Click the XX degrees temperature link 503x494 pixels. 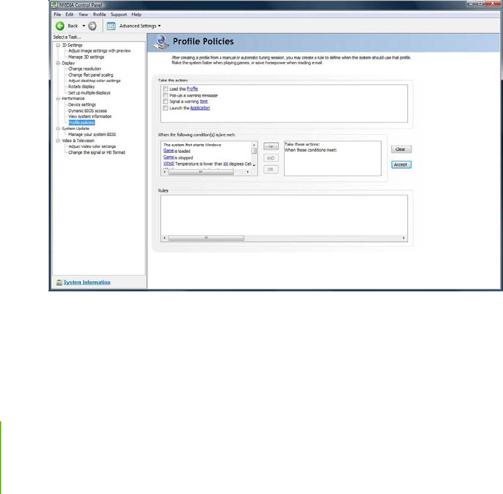(x=226, y=164)
